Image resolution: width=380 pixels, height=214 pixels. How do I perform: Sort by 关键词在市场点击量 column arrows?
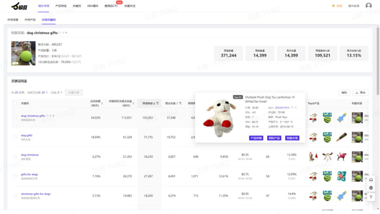(x=133, y=103)
